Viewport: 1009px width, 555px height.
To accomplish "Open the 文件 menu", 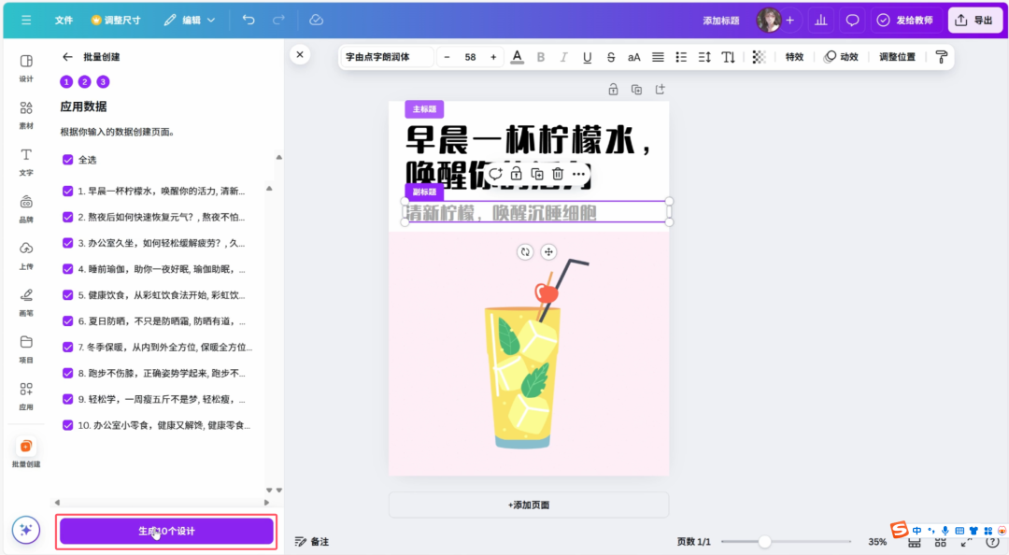I will point(64,20).
